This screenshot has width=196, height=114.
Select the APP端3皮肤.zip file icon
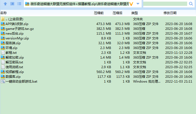[x=3, y=24]
